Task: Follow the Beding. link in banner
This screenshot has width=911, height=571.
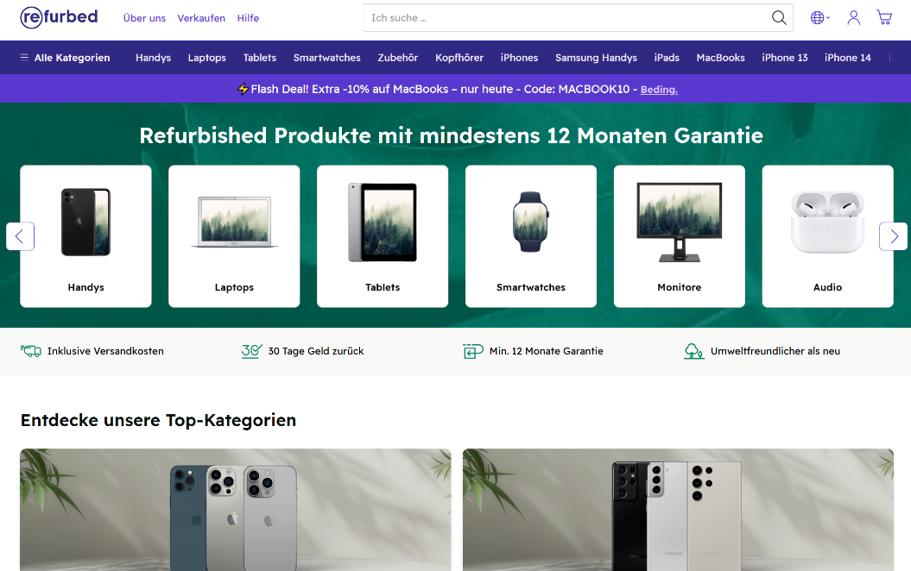Action: coord(659,90)
